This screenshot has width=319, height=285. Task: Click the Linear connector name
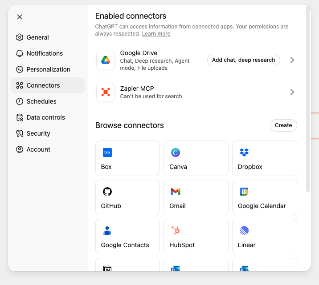coord(246,245)
